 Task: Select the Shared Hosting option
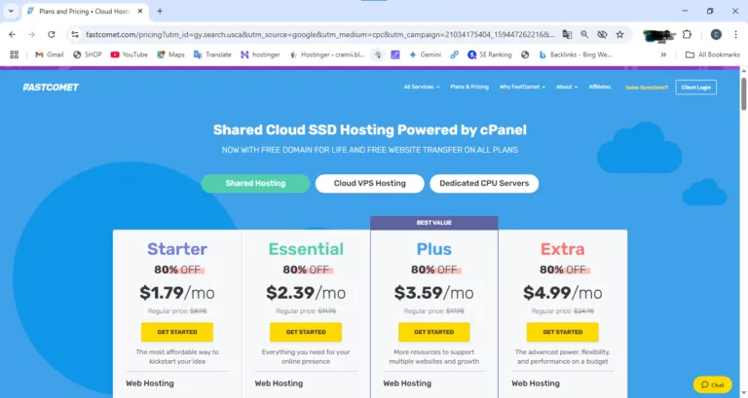click(x=255, y=183)
